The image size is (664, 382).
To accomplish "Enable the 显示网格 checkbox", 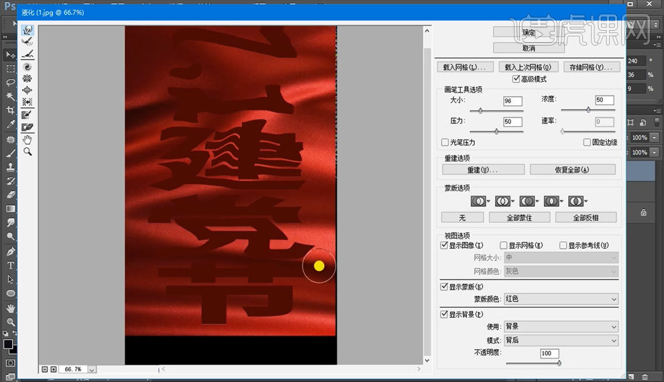I will coord(504,245).
